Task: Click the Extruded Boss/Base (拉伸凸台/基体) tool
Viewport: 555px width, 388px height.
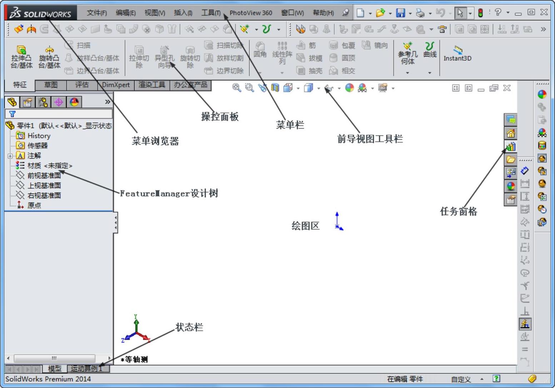Action: 21,56
